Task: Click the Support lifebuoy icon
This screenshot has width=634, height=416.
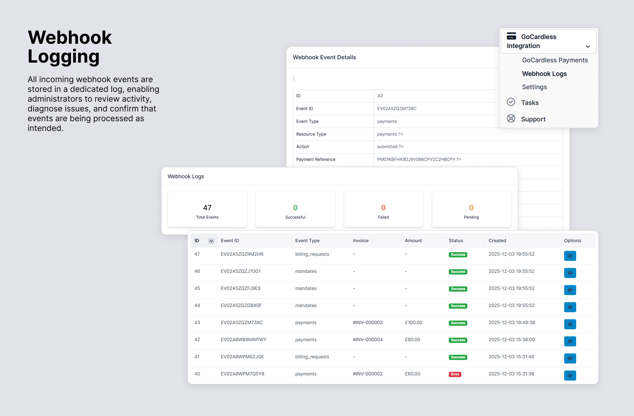Action: click(x=511, y=118)
